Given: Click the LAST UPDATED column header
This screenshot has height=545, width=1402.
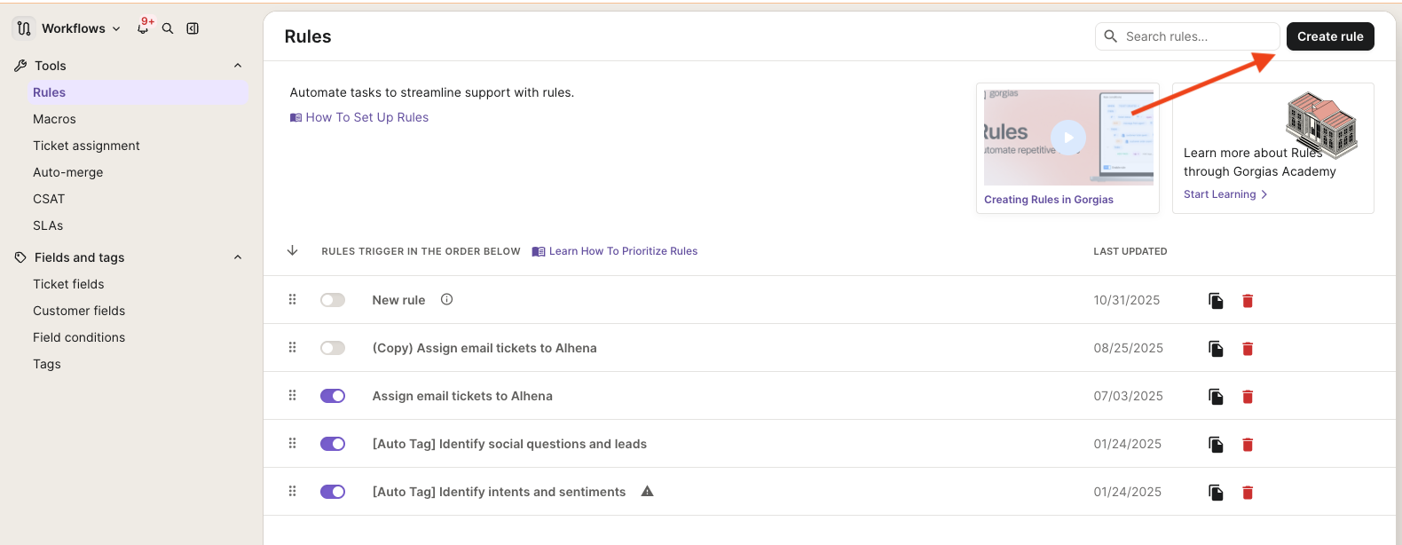Looking at the screenshot, I should coord(1130,251).
